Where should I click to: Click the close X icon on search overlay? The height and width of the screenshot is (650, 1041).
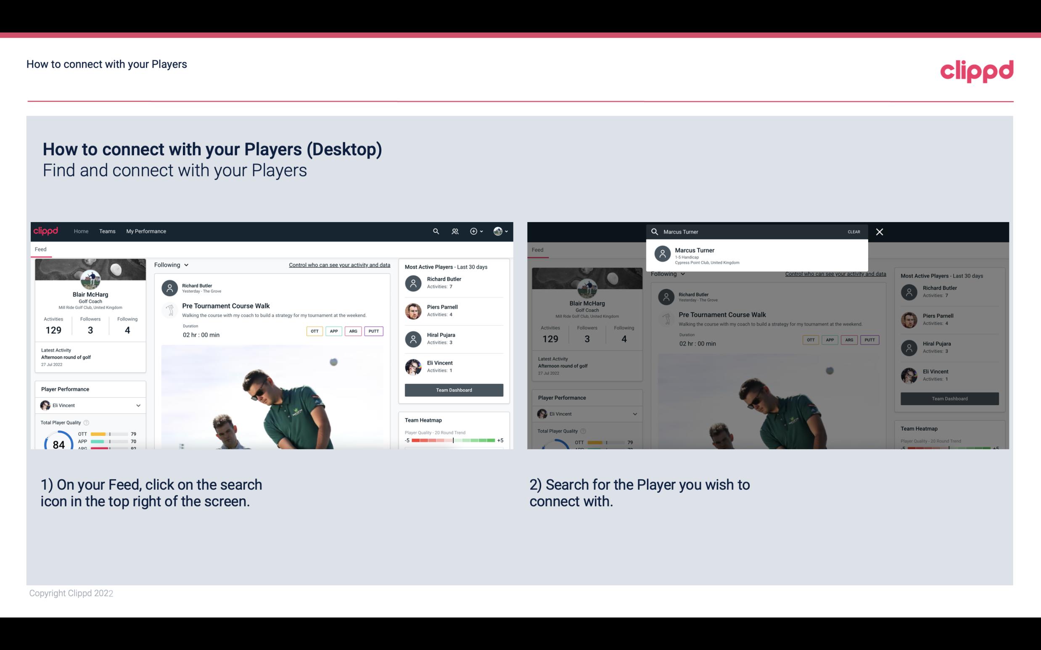880,231
